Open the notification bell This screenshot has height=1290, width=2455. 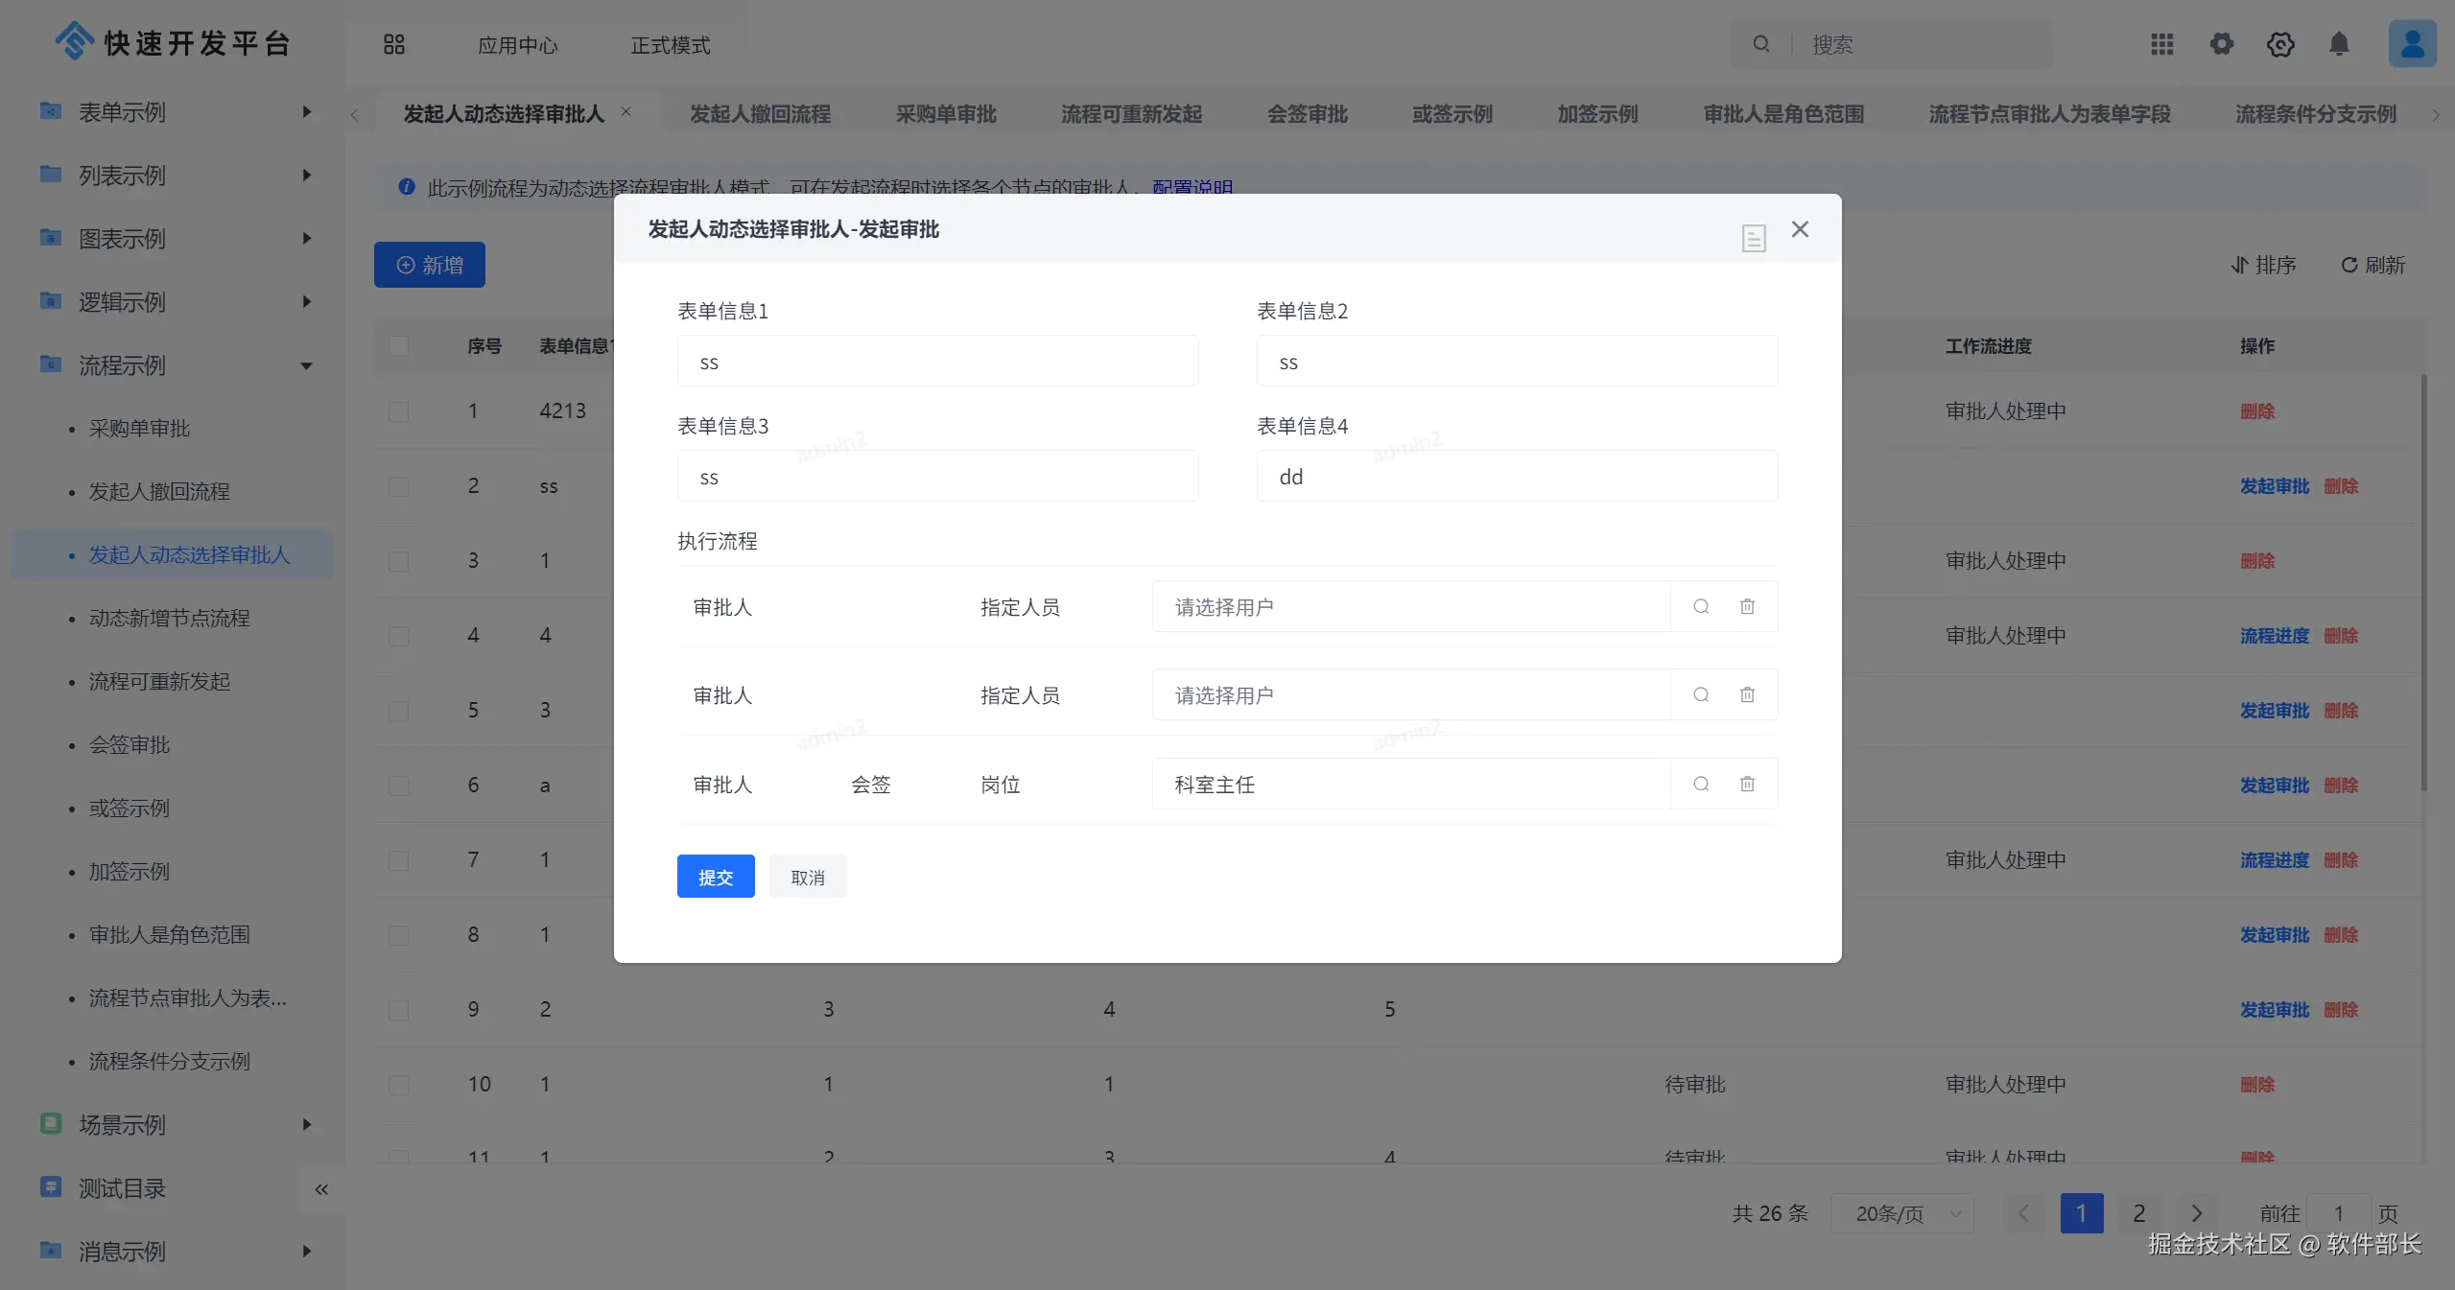pyautogui.click(x=2339, y=44)
